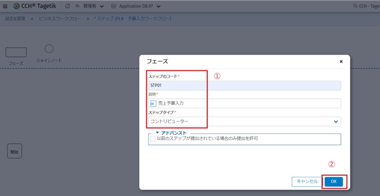Screen dimensions: 380x196
Task: Click the ja language icon in 説明
Action: [x=153, y=103]
